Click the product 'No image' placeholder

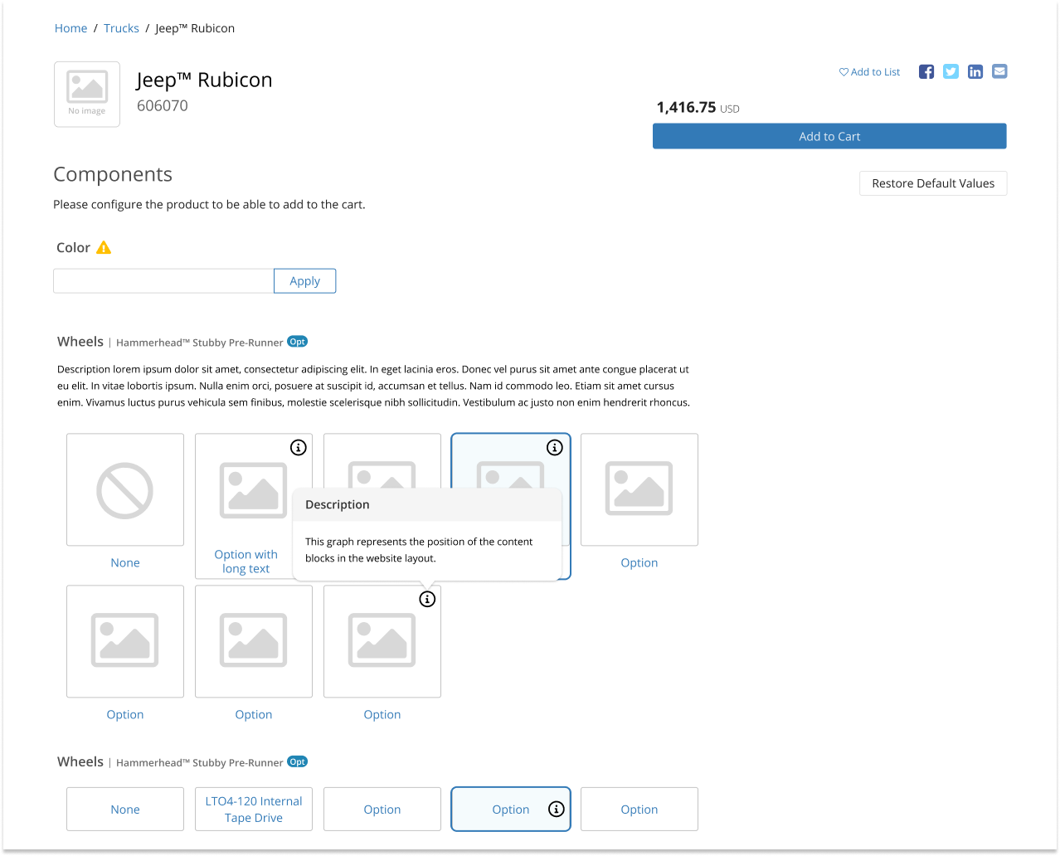pos(87,95)
